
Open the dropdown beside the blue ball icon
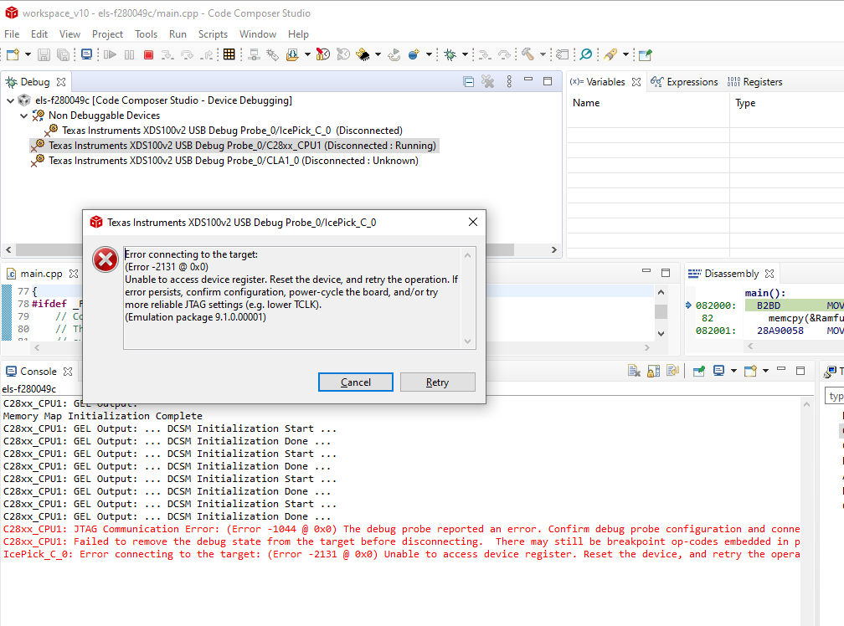(429, 54)
